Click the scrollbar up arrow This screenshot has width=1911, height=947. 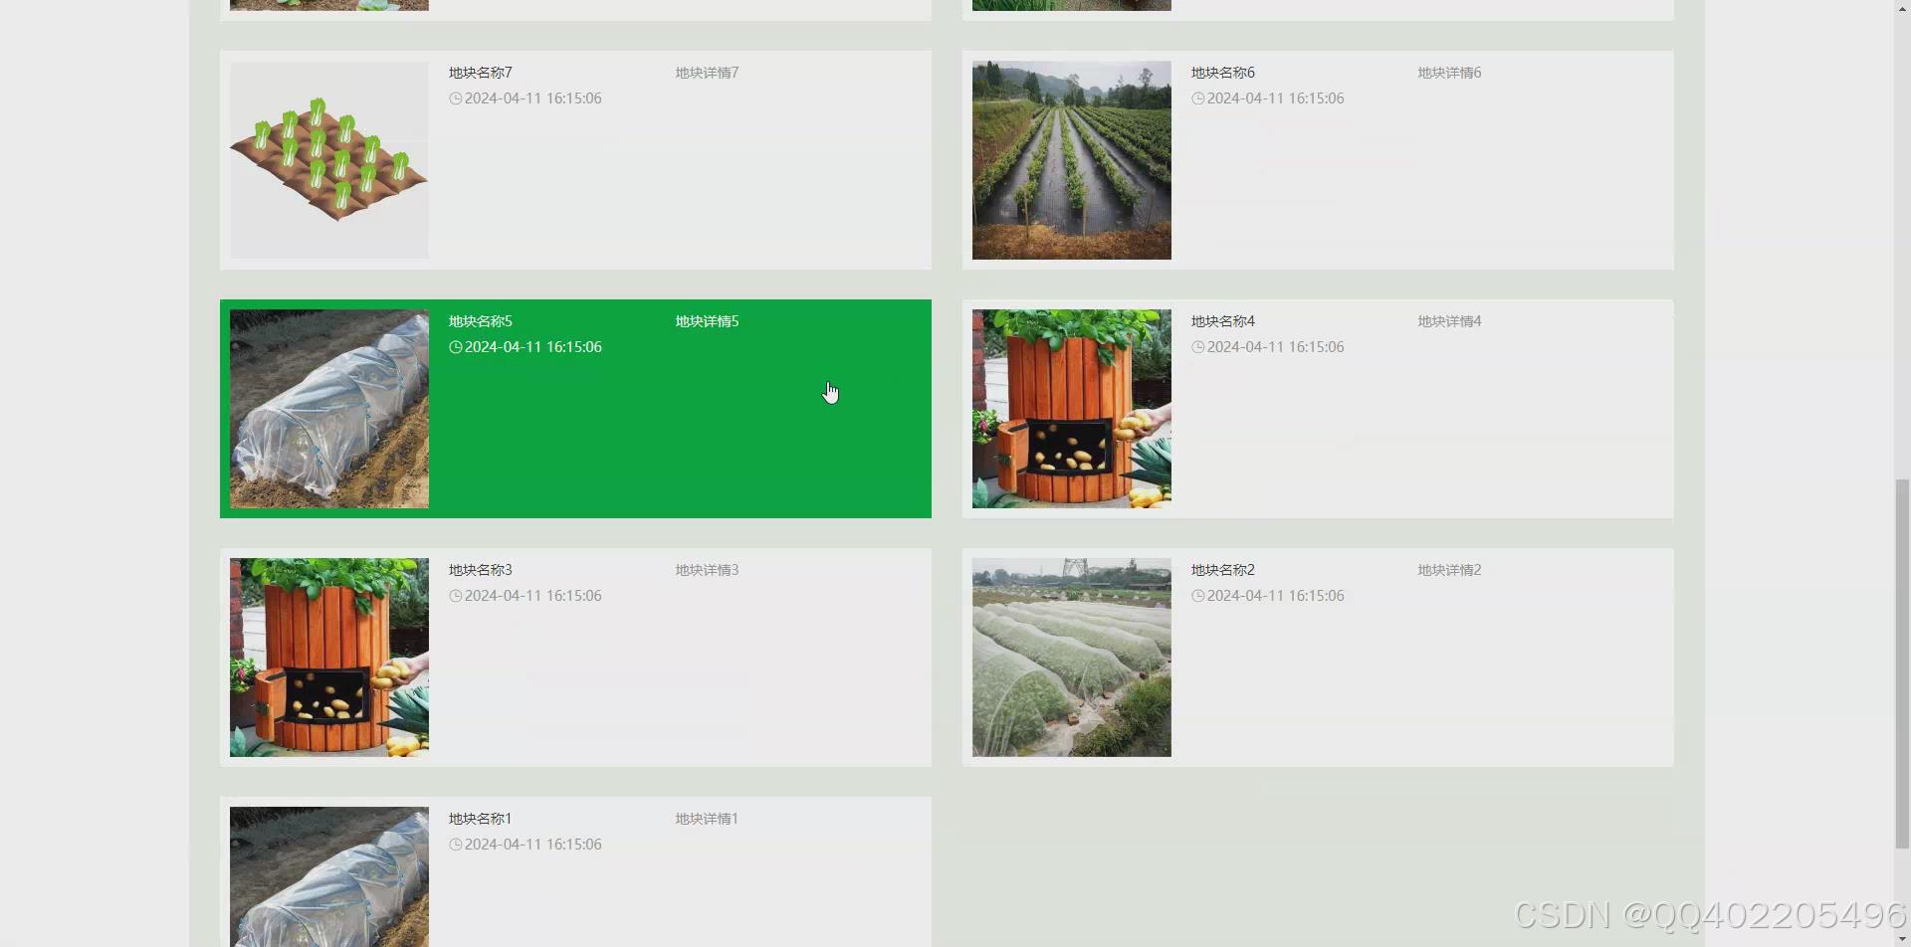(x=1902, y=7)
